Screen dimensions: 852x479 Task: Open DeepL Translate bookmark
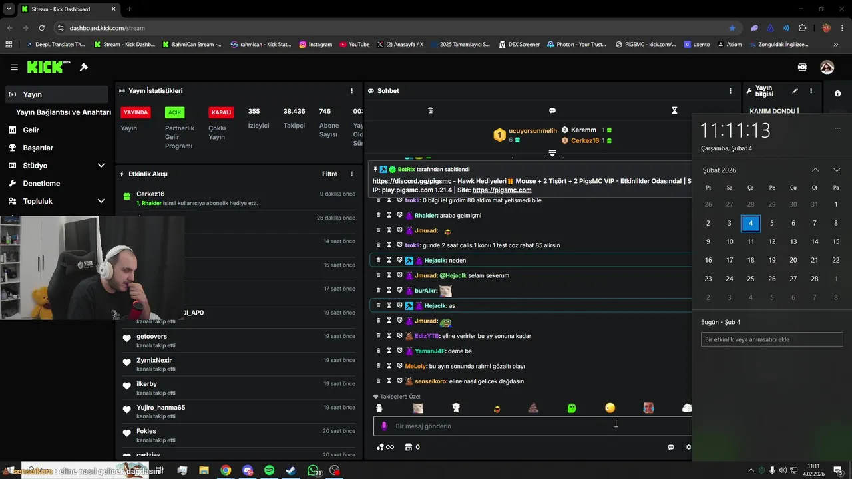click(56, 44)
